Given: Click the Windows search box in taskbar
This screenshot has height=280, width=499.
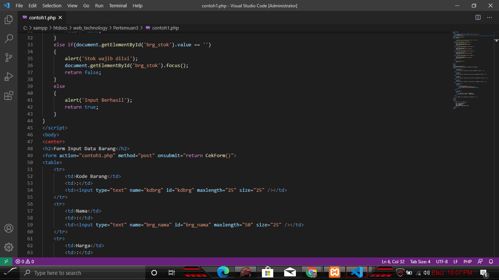Looking at the screenshot, I should click(83, 273).
